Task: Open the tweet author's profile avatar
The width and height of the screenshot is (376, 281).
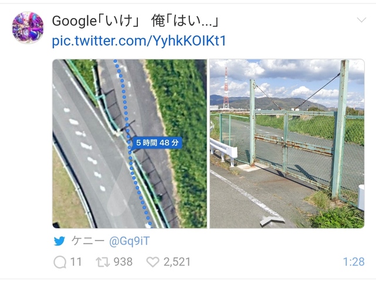Action: pos(28,28)
